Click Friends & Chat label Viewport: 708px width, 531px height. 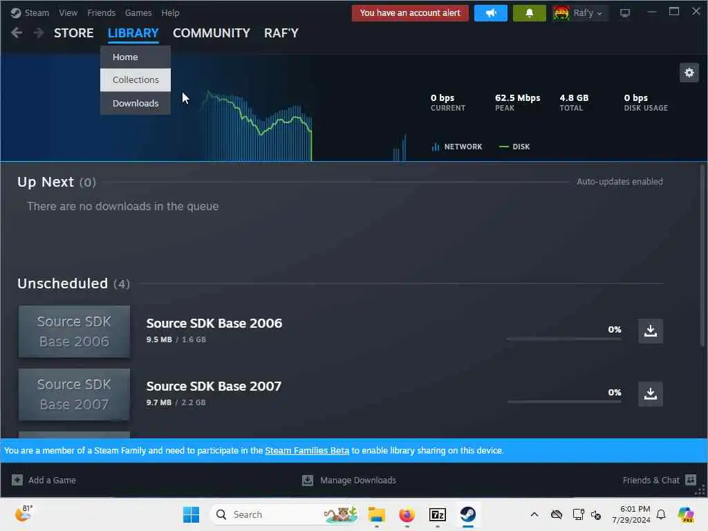[x=651, y=481]
